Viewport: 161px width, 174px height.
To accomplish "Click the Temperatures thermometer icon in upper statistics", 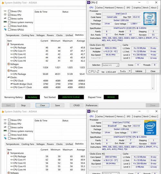I will [x=8, y=44].
